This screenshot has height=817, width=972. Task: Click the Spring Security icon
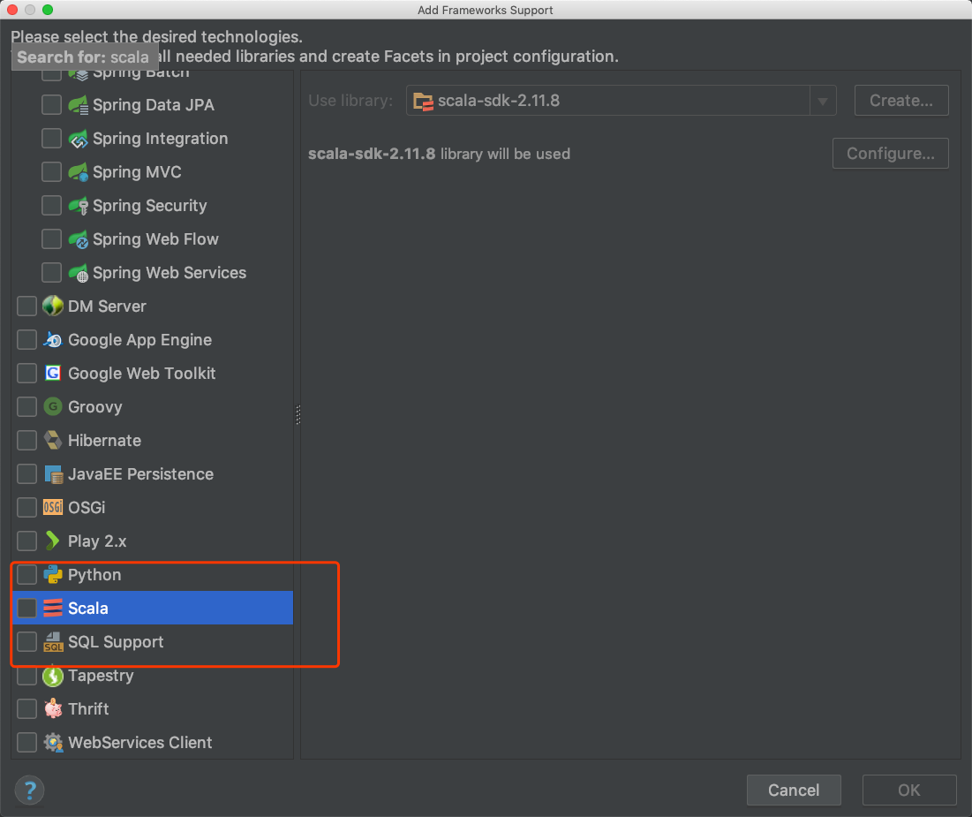tap(78, 205)
